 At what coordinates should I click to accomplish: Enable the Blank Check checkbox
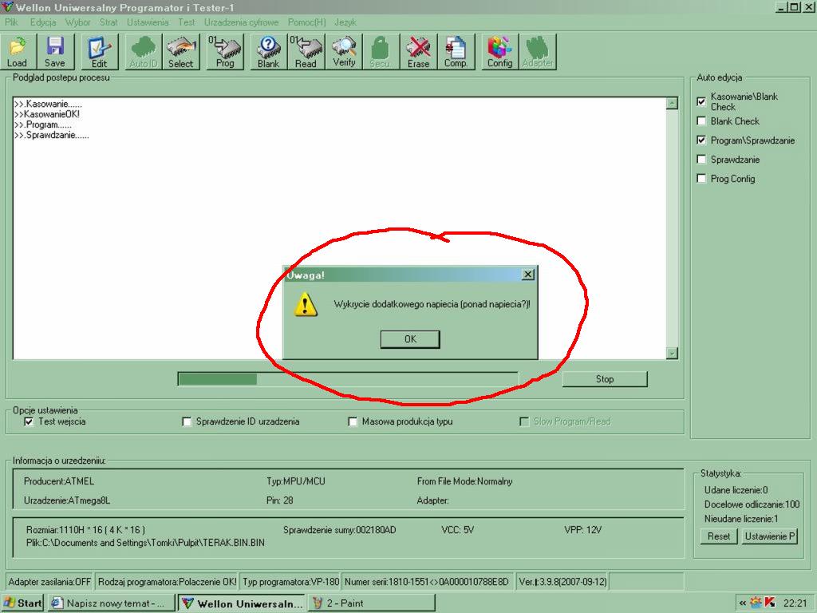pos(701,121)
